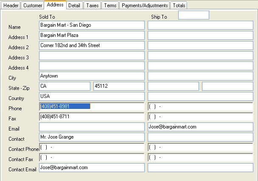The height and width of the screenshot is (181, 258).
Task: Click the Sold To Country field
Action: click(92, 97)
